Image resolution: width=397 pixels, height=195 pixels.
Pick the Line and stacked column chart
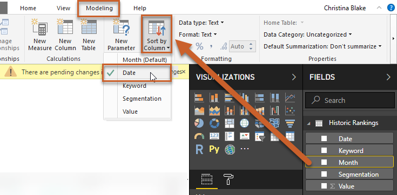point(230,110)
